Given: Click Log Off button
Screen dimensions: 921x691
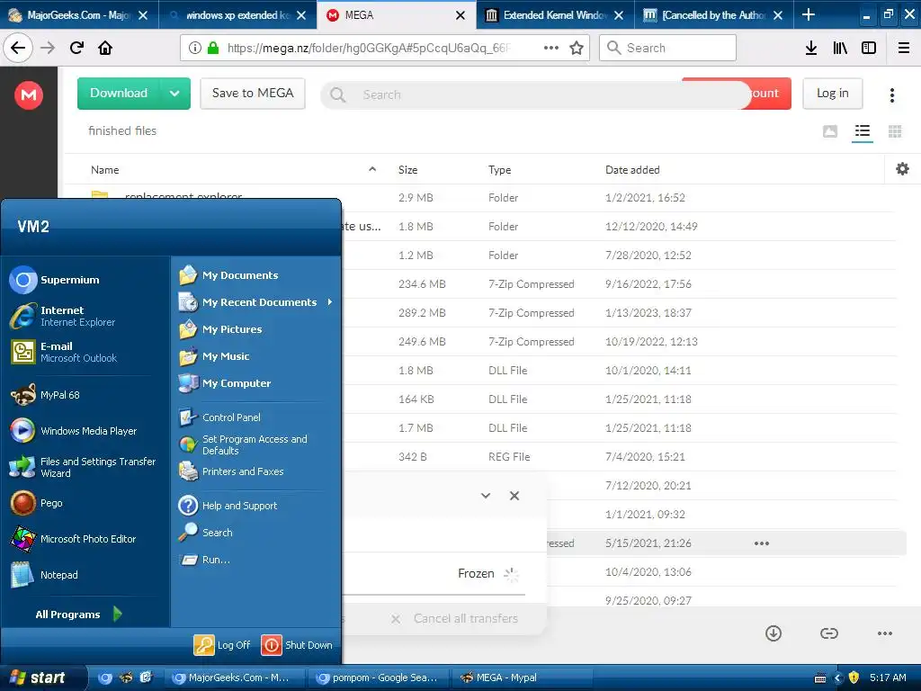Looking at the screenshot, I should [x=222, y=644].
